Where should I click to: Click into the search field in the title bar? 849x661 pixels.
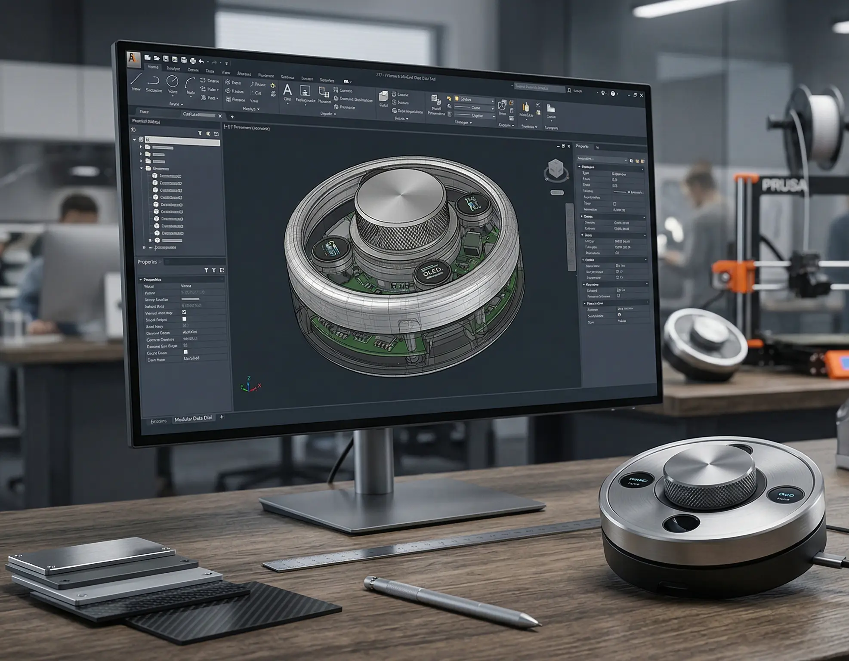(x=539, y=87)
